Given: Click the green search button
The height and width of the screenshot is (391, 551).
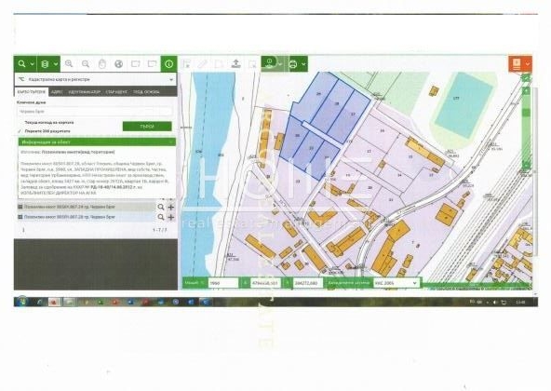Looking at the screenshot, I should [x=147, y=127].
